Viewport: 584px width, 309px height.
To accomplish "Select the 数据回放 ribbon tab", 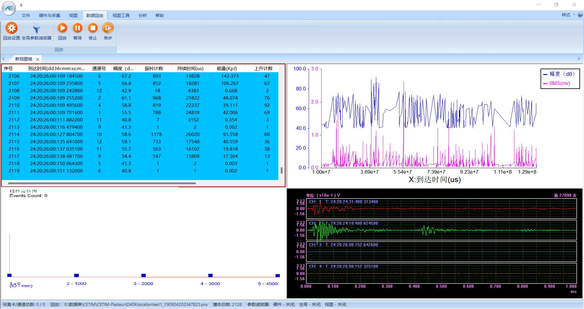I will point(95,15).
